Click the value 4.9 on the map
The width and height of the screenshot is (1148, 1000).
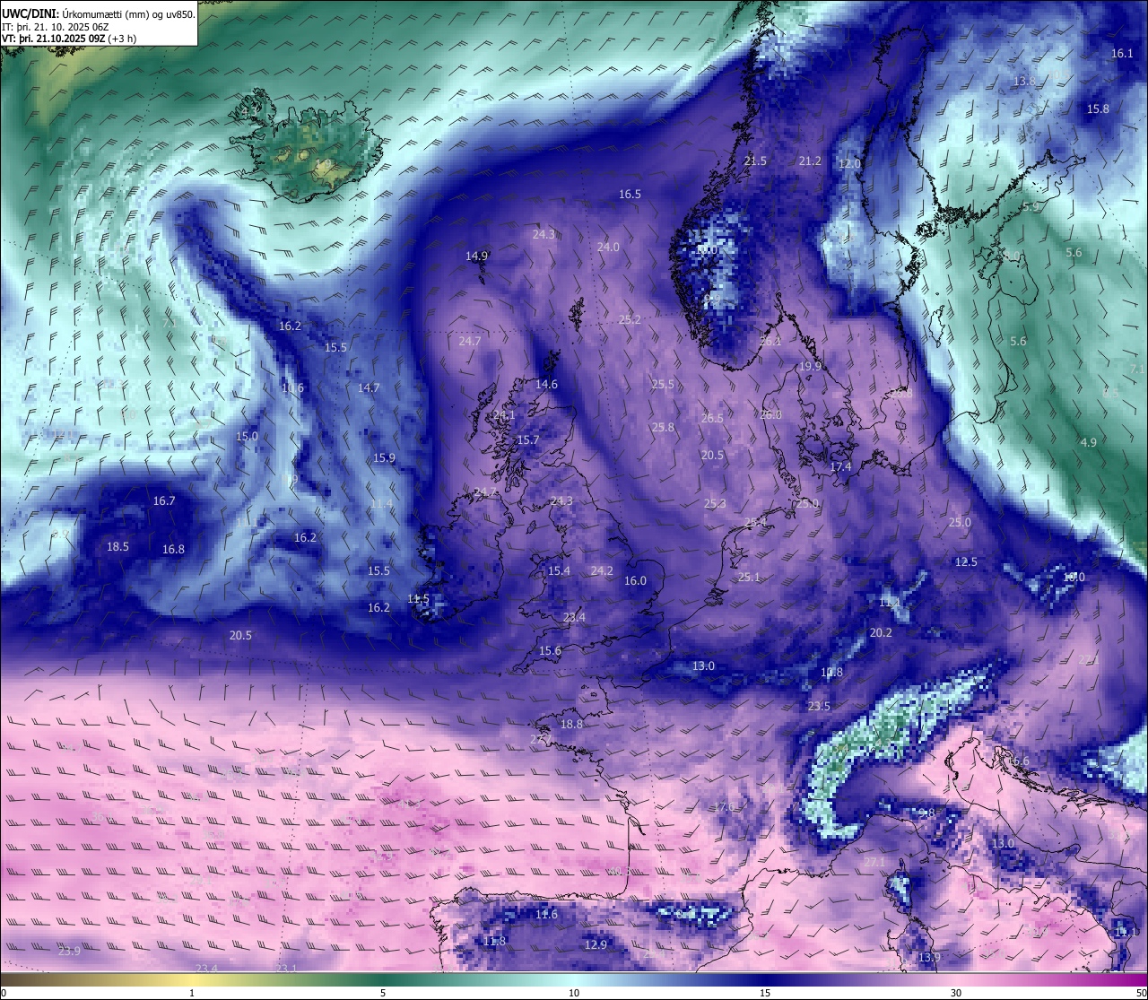pos(1089,443)
